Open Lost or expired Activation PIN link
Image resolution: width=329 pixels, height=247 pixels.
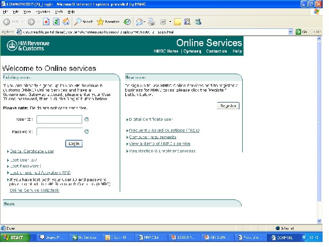tap(40, 172)
